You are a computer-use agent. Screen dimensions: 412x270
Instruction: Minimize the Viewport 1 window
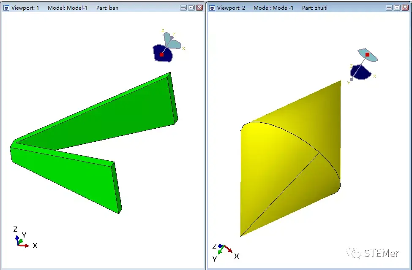click(x=183, y=8)
